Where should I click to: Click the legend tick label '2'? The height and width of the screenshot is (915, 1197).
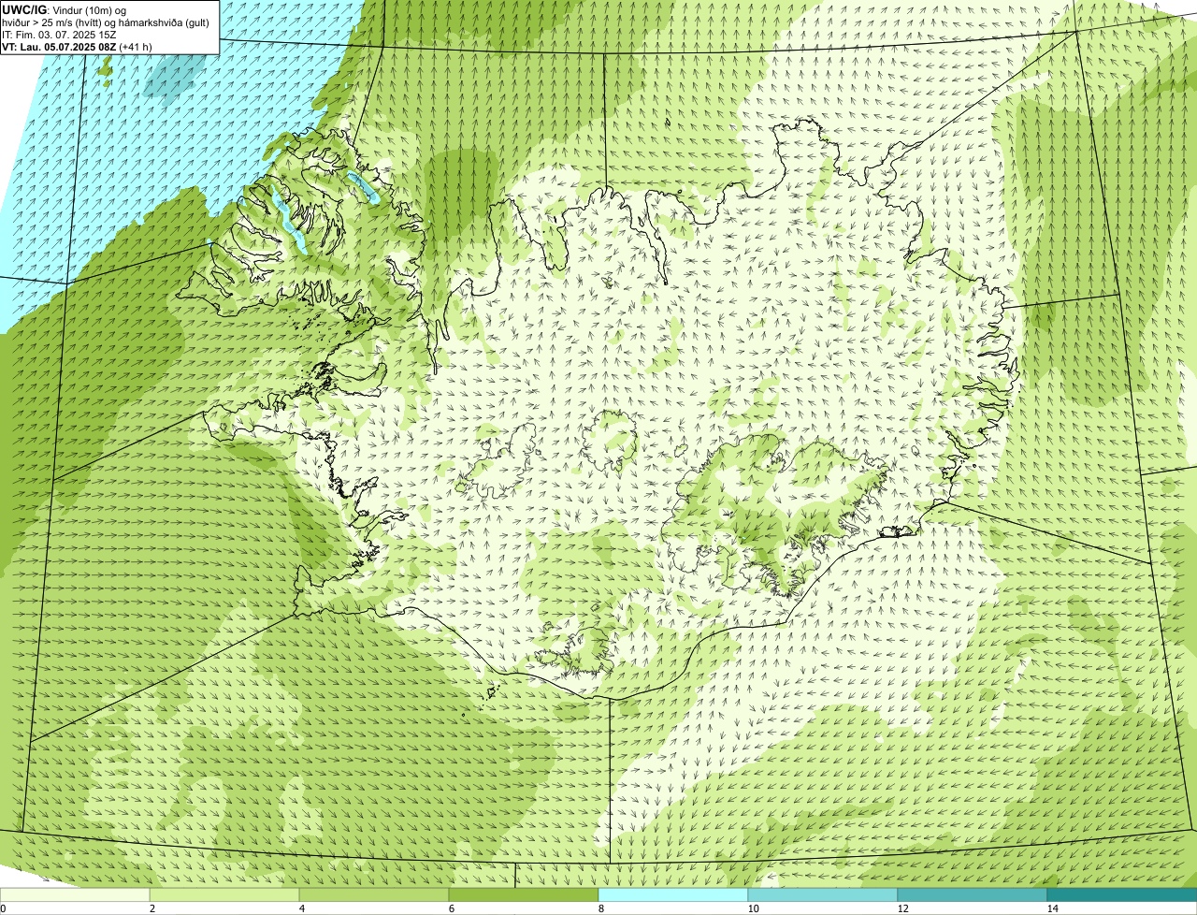pyautogui.click(x=151, y=908)
